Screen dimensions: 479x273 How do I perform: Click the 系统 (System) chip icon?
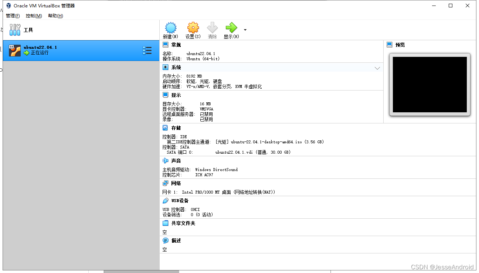165,67
